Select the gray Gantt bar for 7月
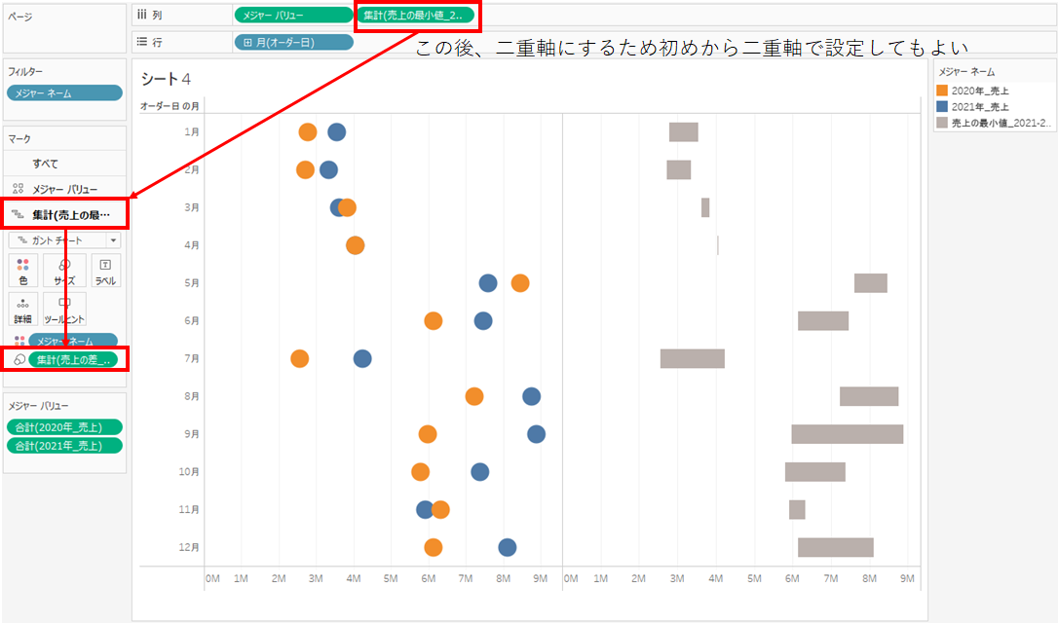This screenshot has height=623, width=1058. (693, 358)
